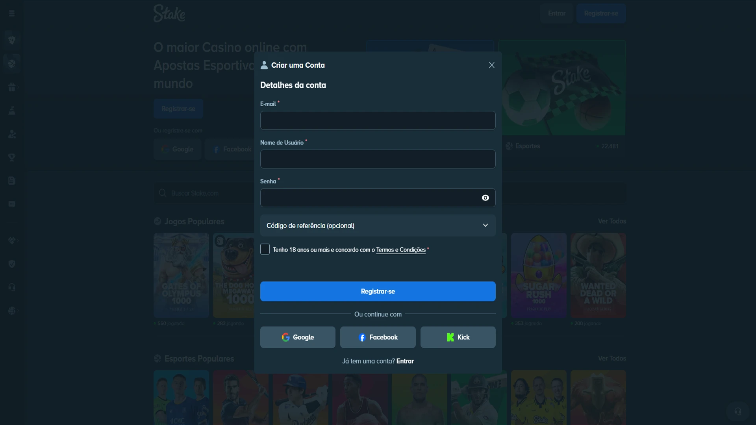This screenshot has height=425, width=756.
Task: Click the search magnifier icon
Action: tap(162, 193)
